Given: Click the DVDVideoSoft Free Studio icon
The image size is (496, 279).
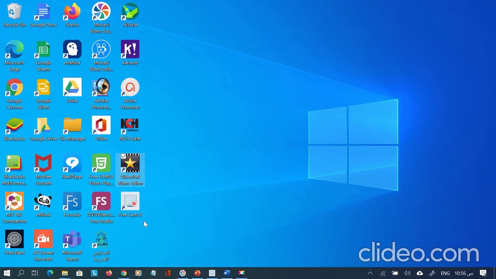Looking at the screenshot, I should click(101, 208).
